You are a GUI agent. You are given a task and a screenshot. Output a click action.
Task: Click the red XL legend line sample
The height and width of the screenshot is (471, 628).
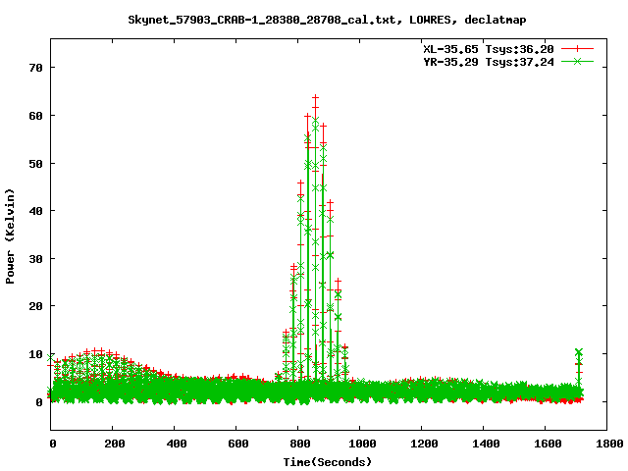(x=577, y=49)
